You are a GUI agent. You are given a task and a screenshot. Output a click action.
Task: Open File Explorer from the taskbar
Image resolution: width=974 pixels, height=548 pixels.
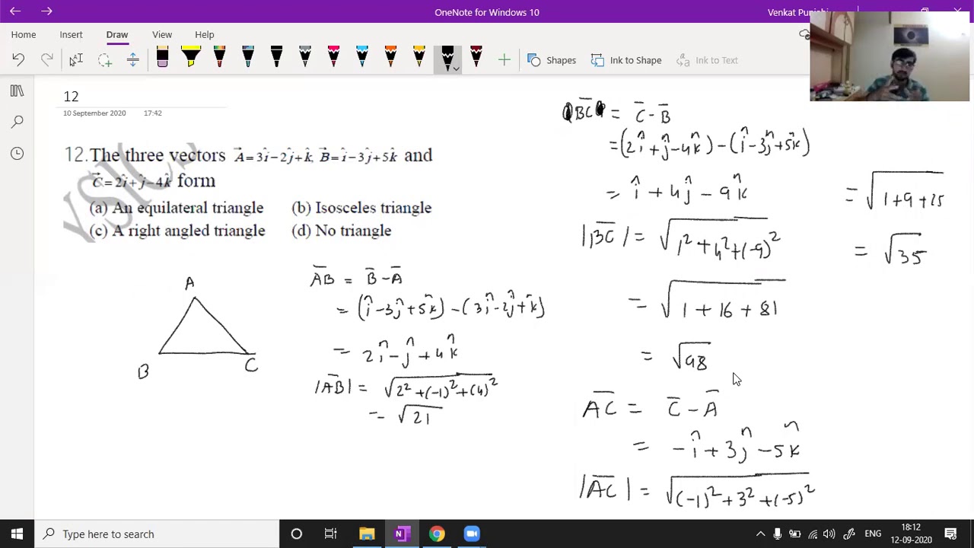click(x=367, y=534)
